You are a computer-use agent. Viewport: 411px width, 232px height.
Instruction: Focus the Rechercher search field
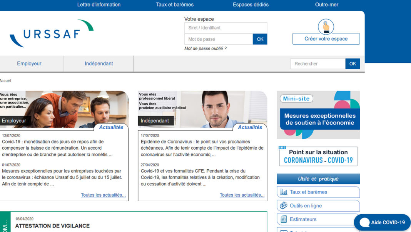[318, 64]
